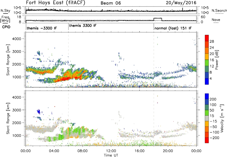Image resolution: width=227 pixels, height=157 pixels.
Task: Click the '4000' tick on power panel
Action: click(16, 39)
